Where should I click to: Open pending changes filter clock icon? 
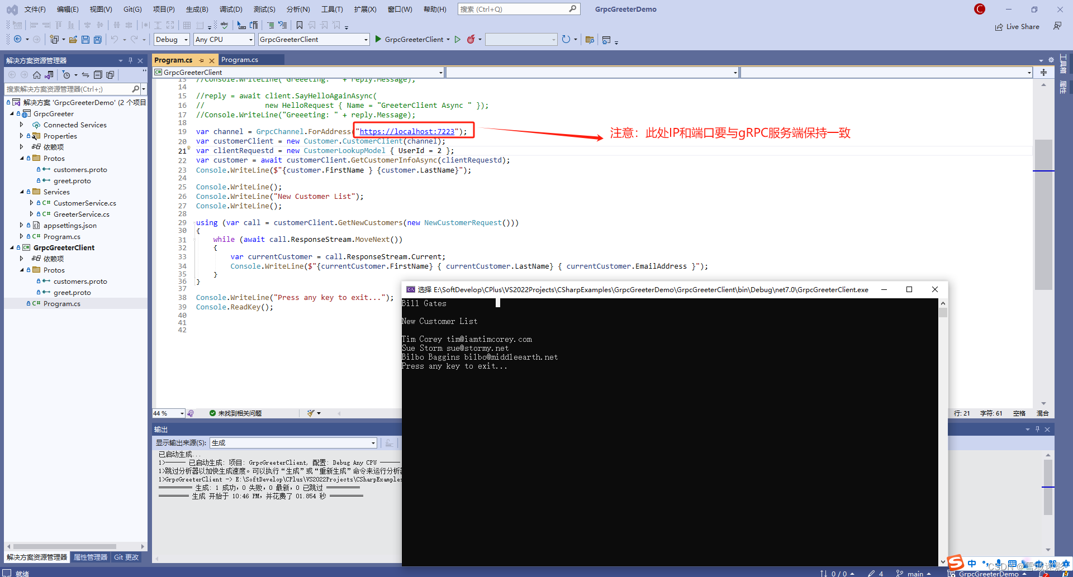coord(66,75)
